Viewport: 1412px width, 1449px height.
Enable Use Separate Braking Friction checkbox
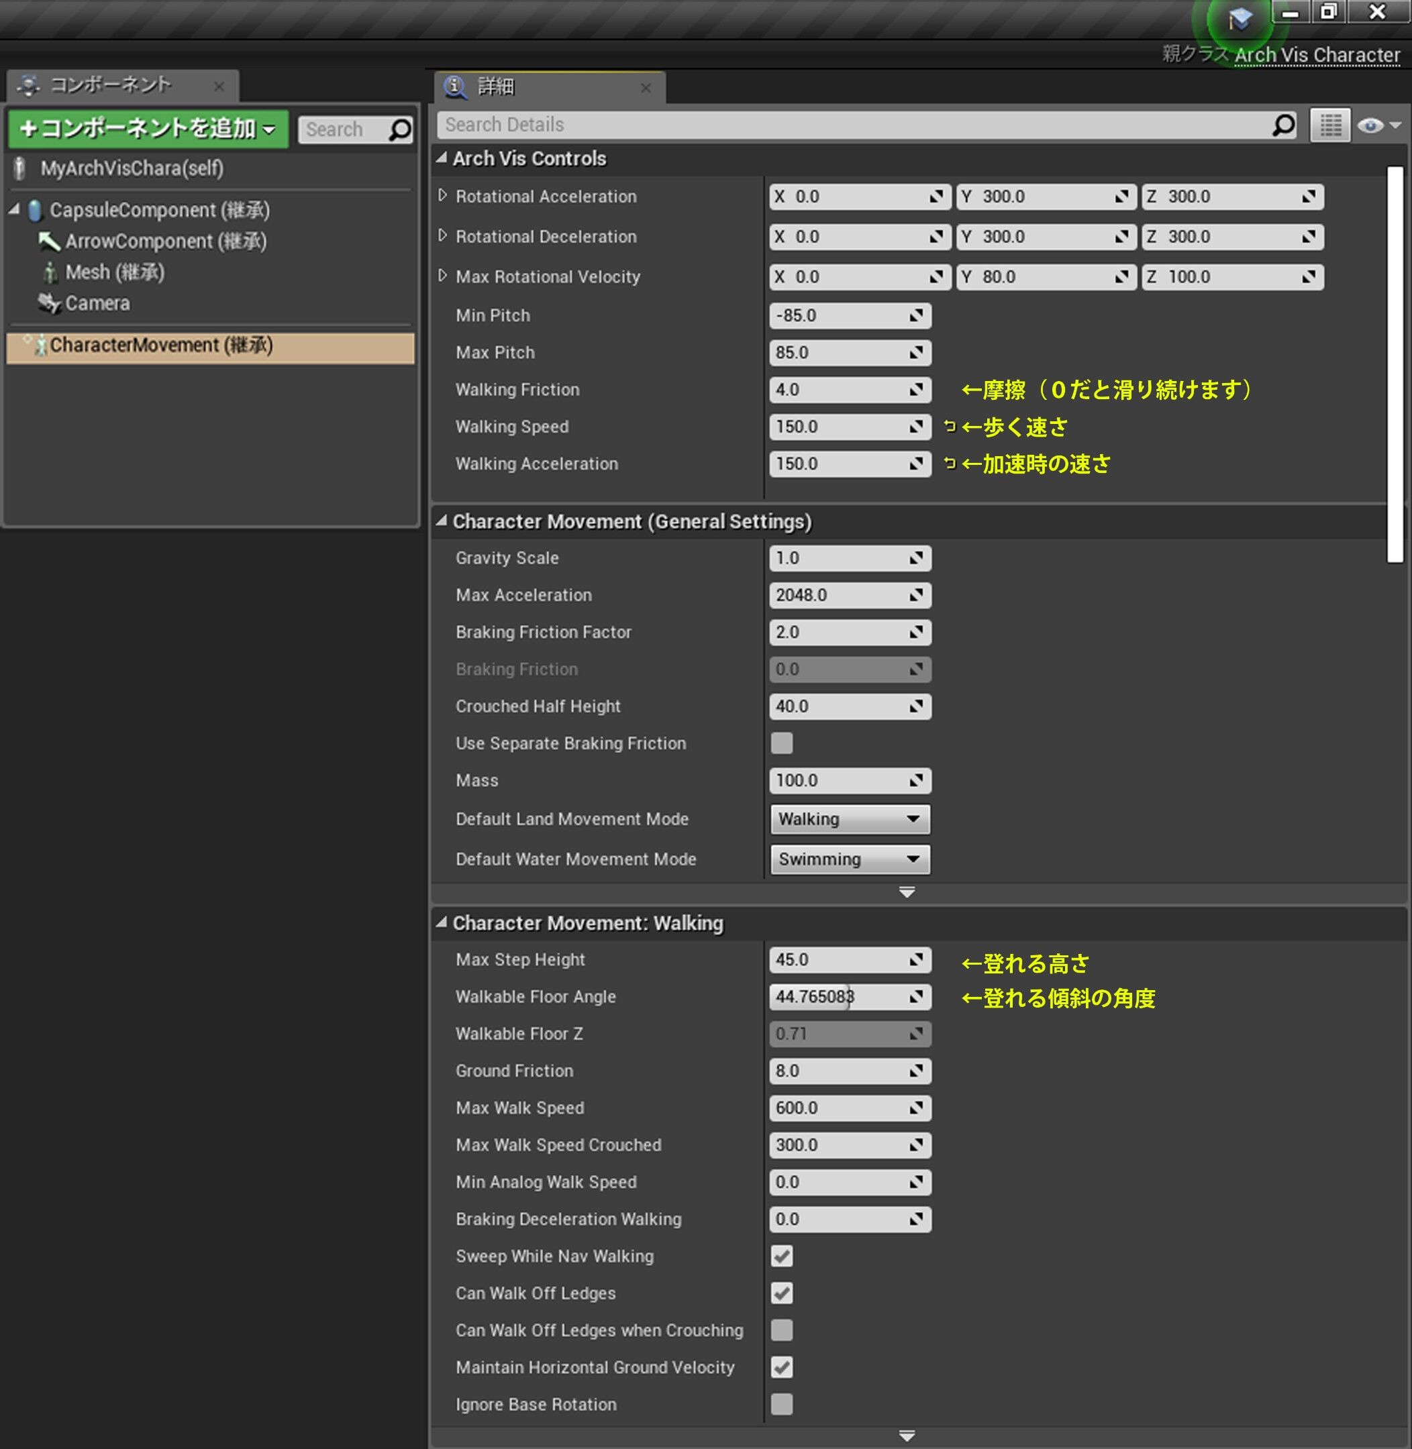coord(783,744)
